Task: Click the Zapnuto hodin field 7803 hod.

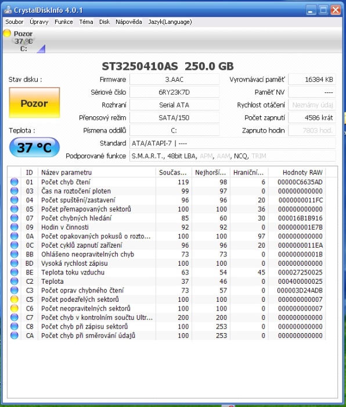Action: coord(312,130)
